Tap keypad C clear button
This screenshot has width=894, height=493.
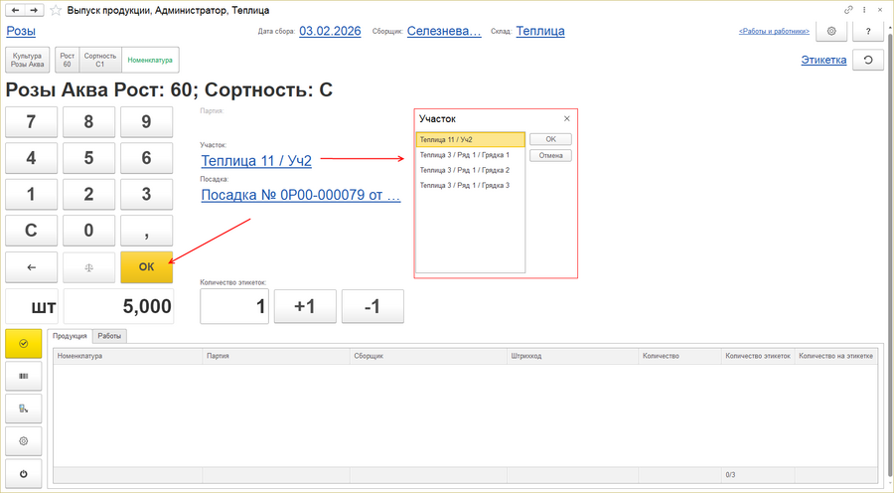tap(32, 231)
